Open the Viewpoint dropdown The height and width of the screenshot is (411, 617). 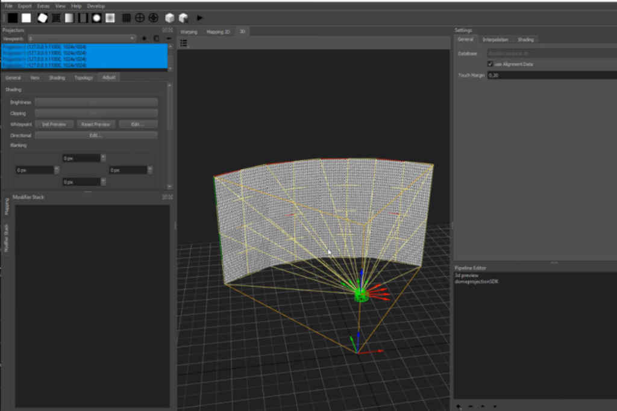coord(81,39)
